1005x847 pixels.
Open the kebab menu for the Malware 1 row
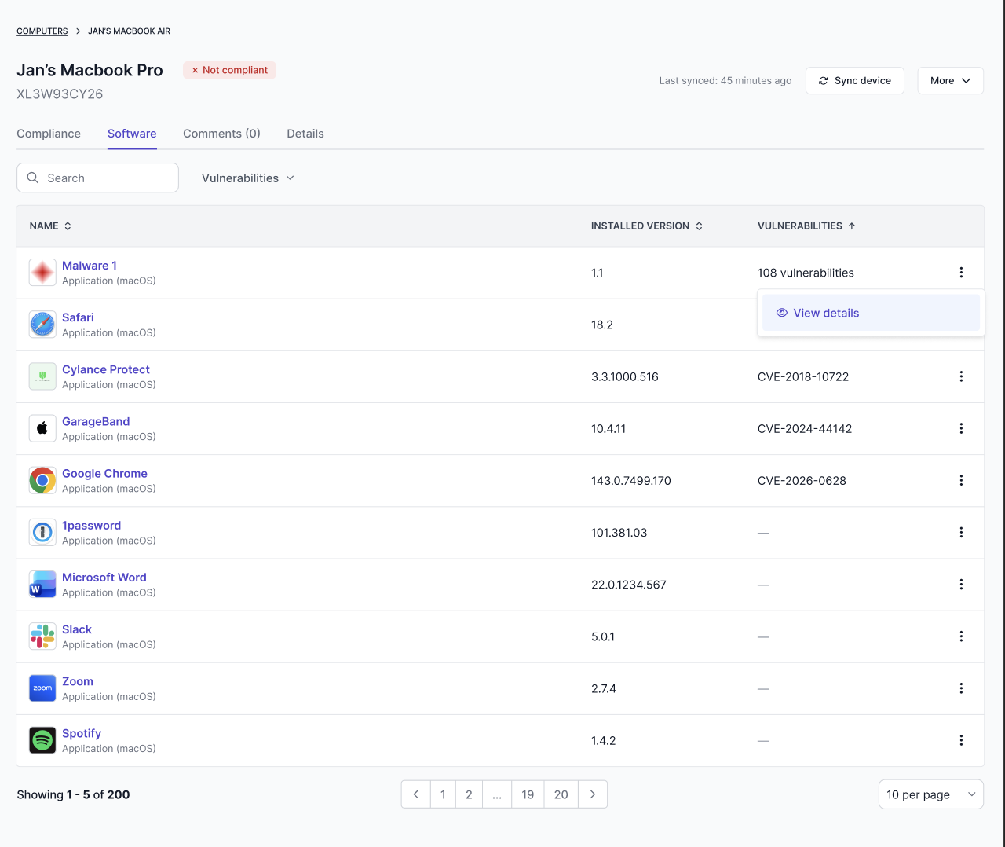pos(961,273)
